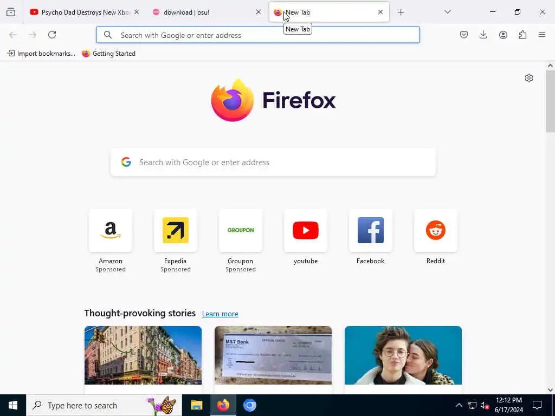Click the scrollbar down arrow
555x416 pixels.
click(x=550, y=390)
